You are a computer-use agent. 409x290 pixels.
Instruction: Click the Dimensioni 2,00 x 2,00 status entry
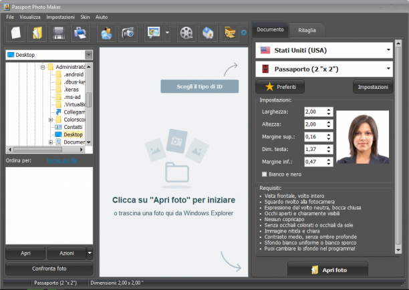[x=116, y=283]
